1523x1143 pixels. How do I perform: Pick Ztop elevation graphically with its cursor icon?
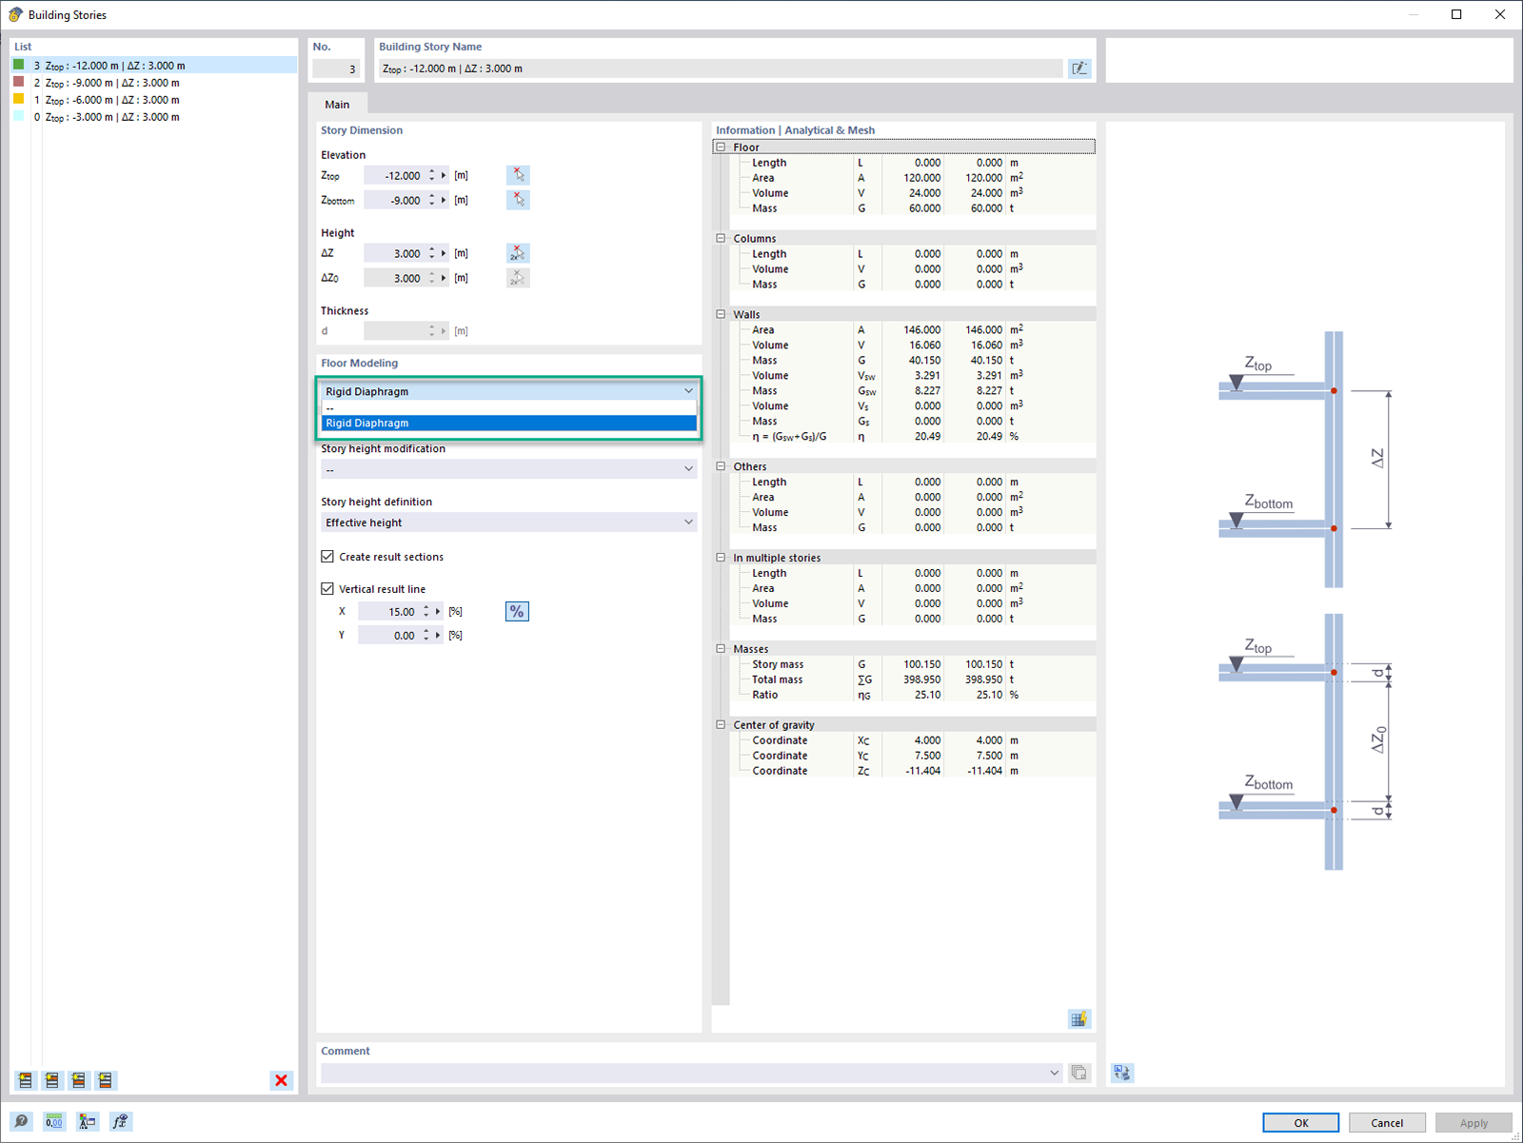[x=518, y=175]
